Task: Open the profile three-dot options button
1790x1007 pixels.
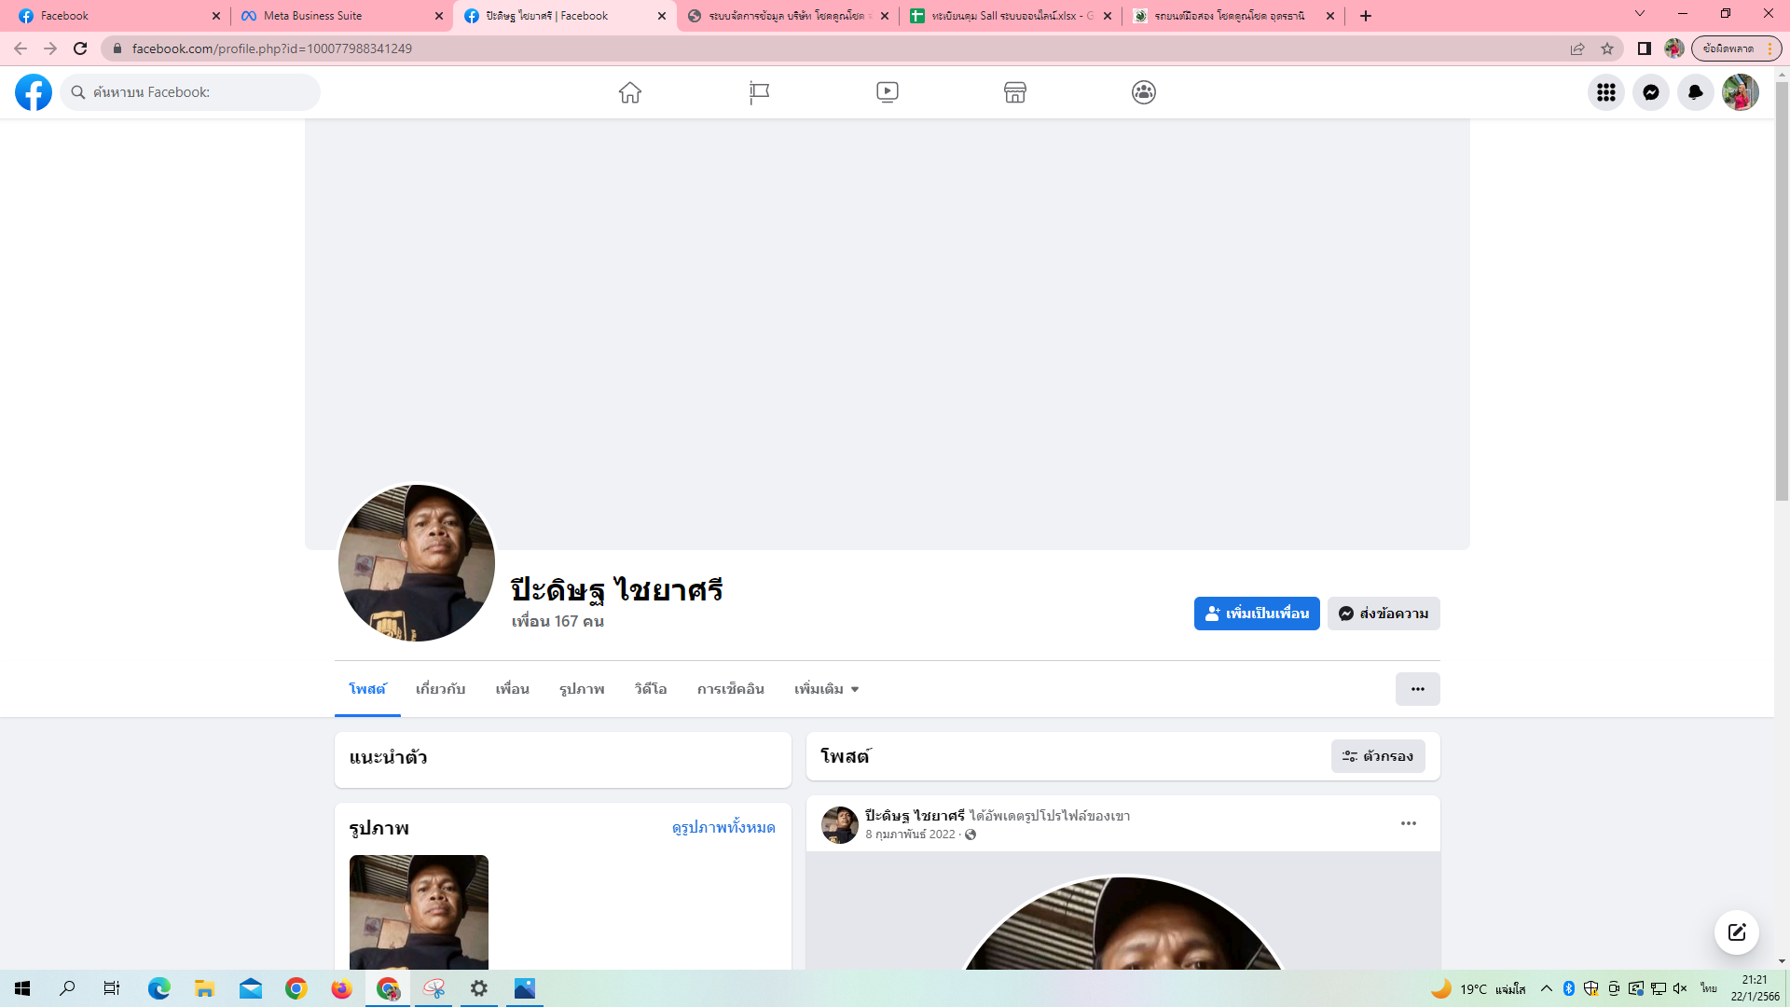Action: pos(1417,689)
